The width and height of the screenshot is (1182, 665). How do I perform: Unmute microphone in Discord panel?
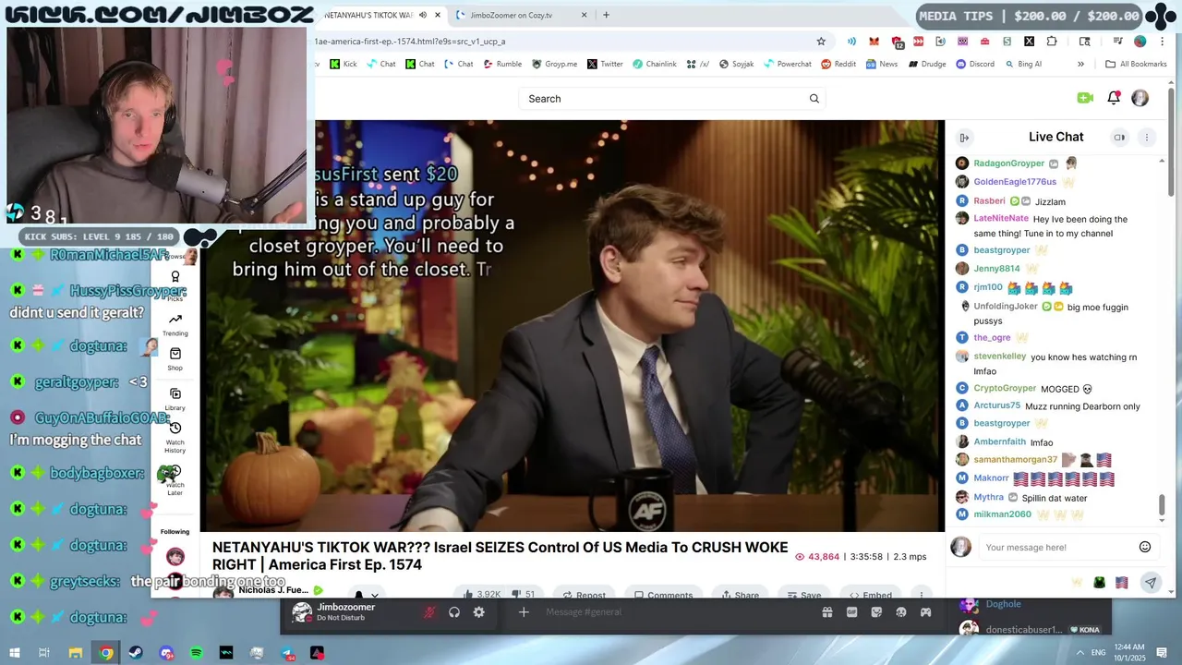[429, 612]
